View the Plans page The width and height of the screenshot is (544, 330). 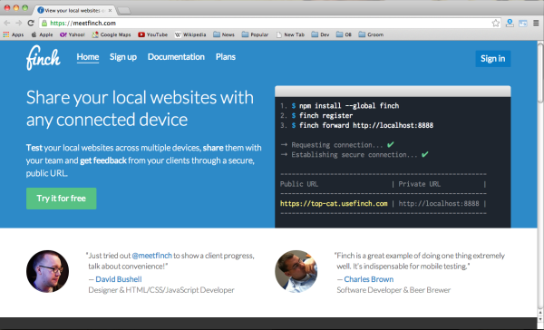[x=226, y=57]
